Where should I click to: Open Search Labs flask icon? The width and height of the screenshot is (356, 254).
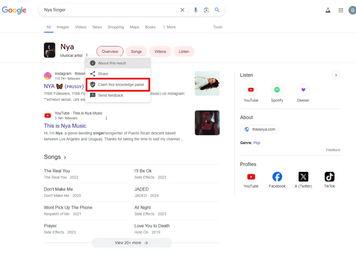tap(328, 10)
